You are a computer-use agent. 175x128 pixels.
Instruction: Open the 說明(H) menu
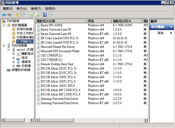pos(50,9)
